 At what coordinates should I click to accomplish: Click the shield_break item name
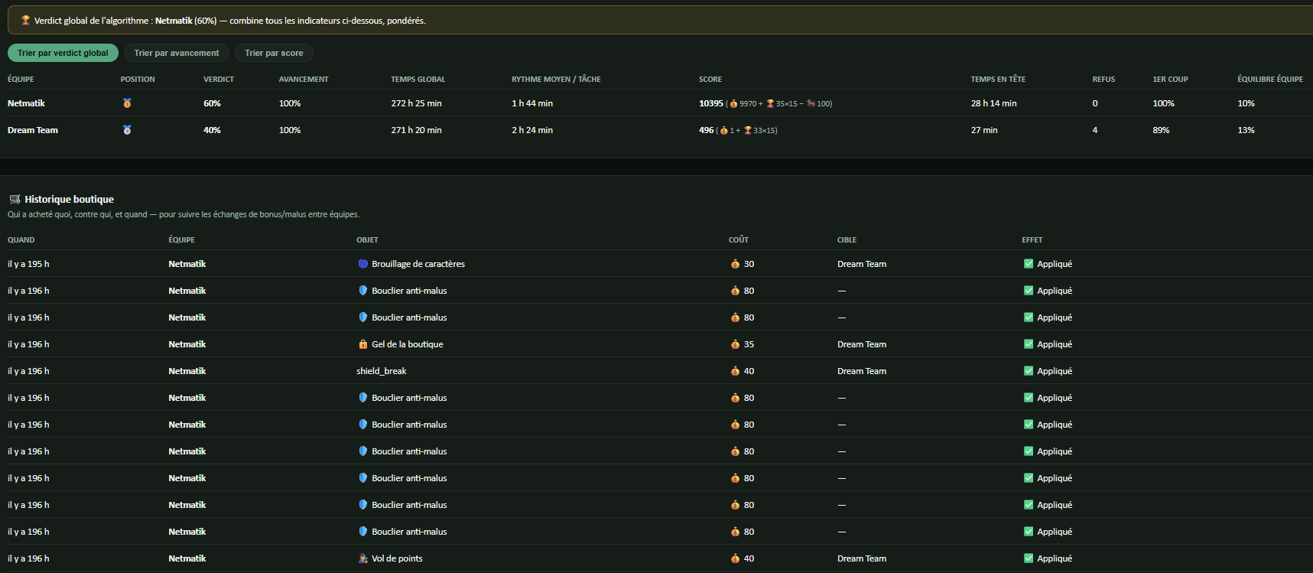coord(382,371)
